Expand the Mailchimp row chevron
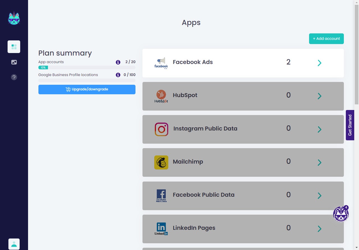 click(319, 162)
